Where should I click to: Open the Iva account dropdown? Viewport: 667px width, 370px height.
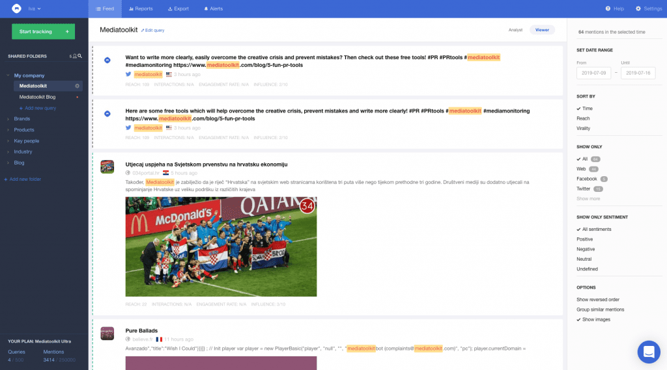[35, 8]
